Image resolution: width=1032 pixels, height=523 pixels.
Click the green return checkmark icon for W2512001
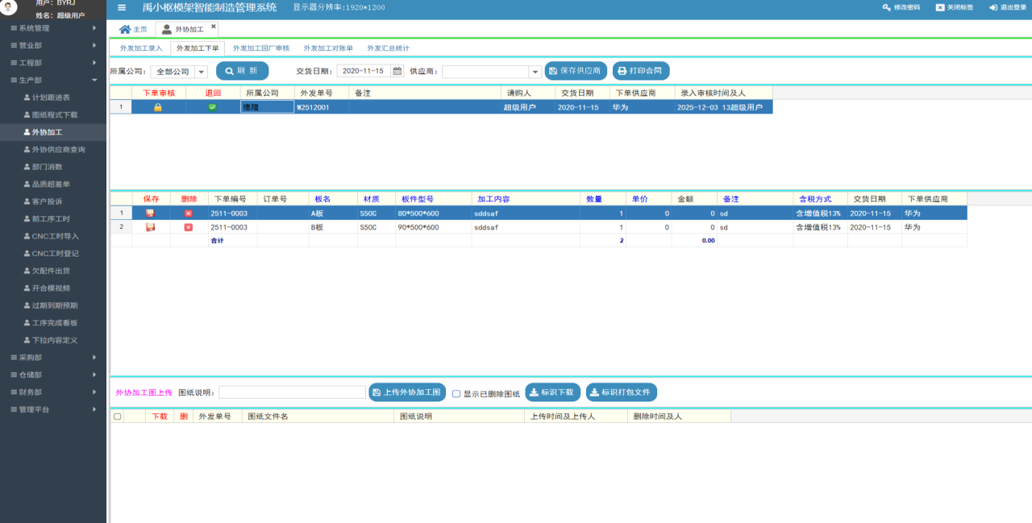click(212, 107)
